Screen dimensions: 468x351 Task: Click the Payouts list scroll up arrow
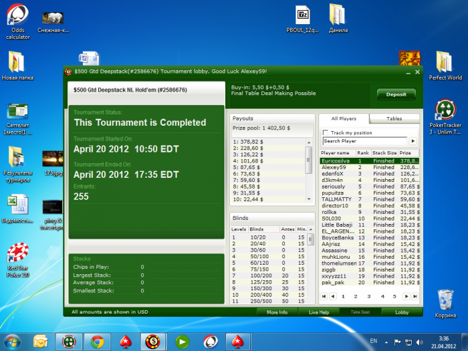coord(309,142)
